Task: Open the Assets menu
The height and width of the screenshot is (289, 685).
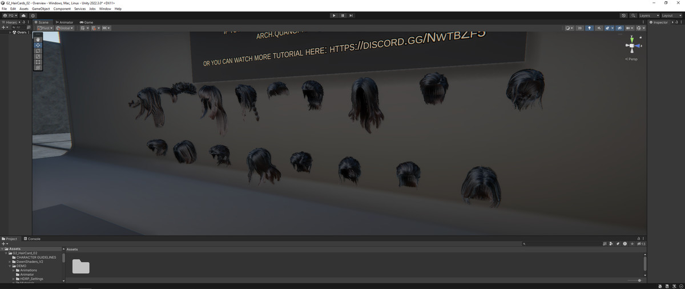Action: 24,9
